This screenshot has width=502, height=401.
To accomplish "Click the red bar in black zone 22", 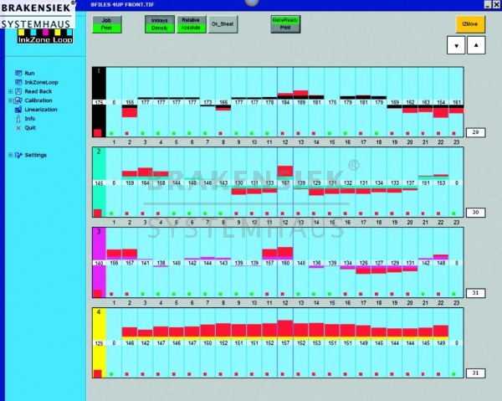I will [x=441, y=113].
